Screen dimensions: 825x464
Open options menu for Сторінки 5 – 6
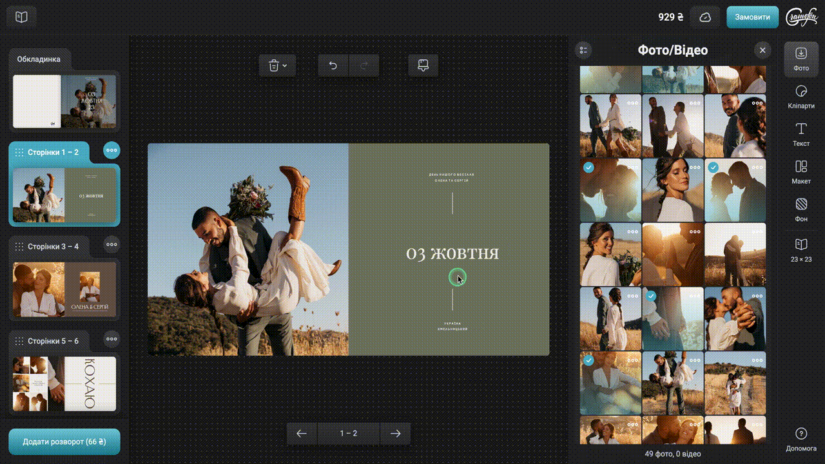[x=112, y=339]
